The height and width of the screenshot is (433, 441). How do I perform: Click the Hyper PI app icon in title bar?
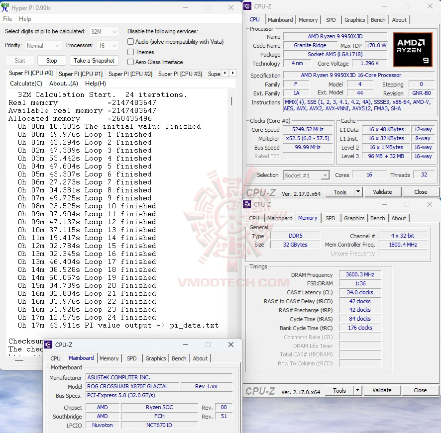click(5, 7)
